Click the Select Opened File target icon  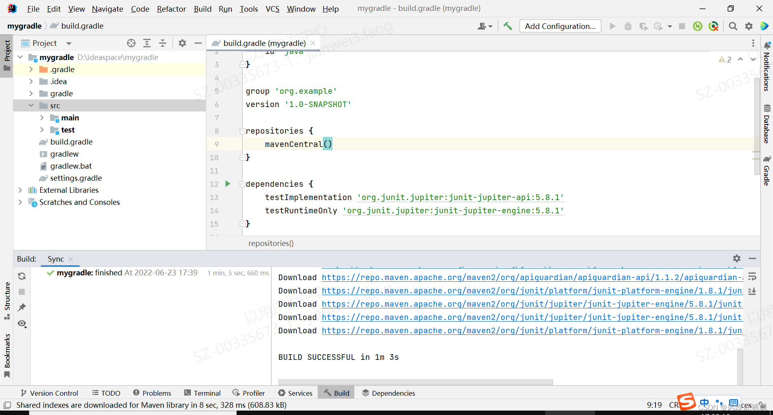(131, 43)
